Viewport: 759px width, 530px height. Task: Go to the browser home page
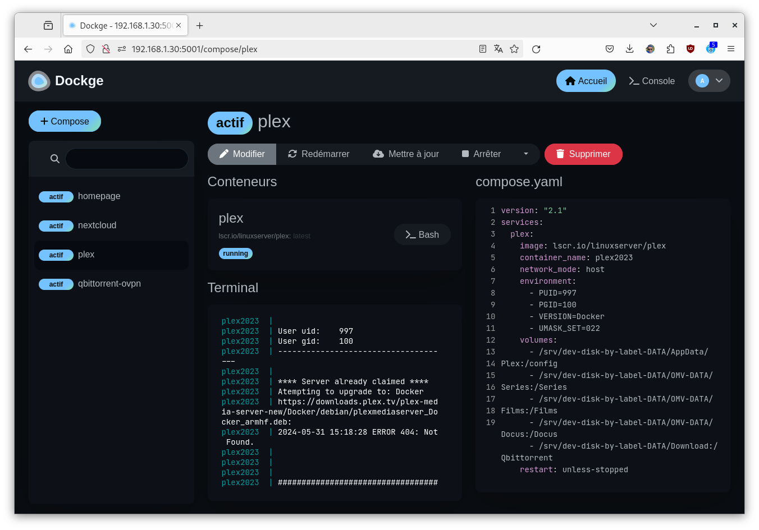[x=68, y=49]
